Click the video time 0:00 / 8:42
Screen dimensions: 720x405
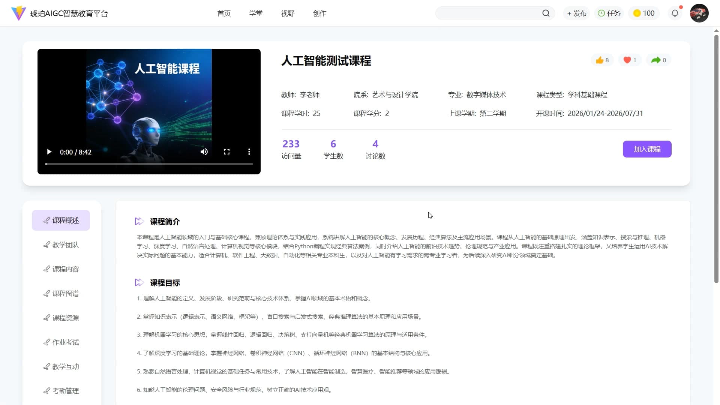76,152
